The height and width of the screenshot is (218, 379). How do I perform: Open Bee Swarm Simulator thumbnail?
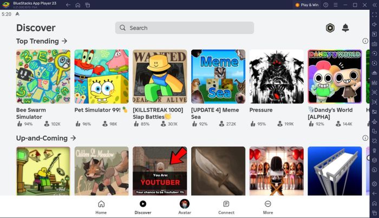tap(43, 76)
